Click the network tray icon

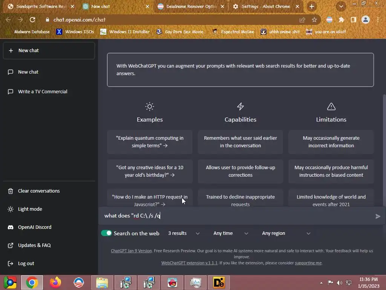coord(349,283)
